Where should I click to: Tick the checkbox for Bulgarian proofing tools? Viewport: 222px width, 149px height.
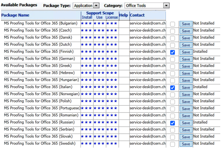click(x=173, y=24)
